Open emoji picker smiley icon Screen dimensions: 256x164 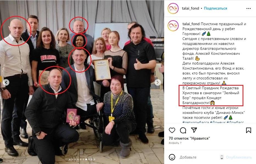click(x=172, y=157)
